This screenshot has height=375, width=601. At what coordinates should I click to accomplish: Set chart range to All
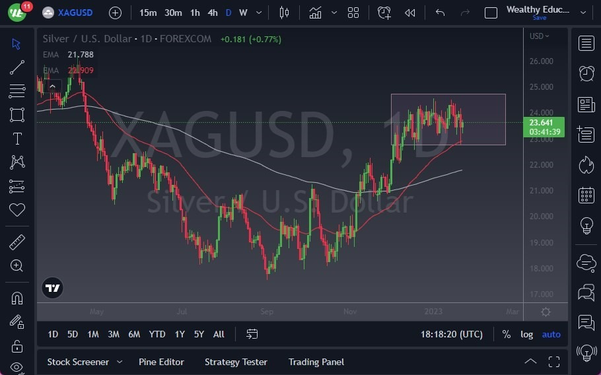219,334
